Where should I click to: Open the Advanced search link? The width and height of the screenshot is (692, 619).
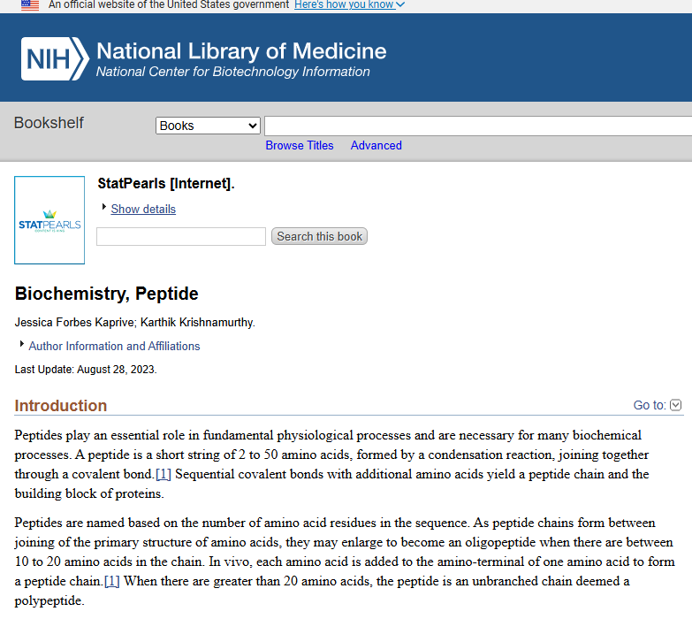click(376, 145)
